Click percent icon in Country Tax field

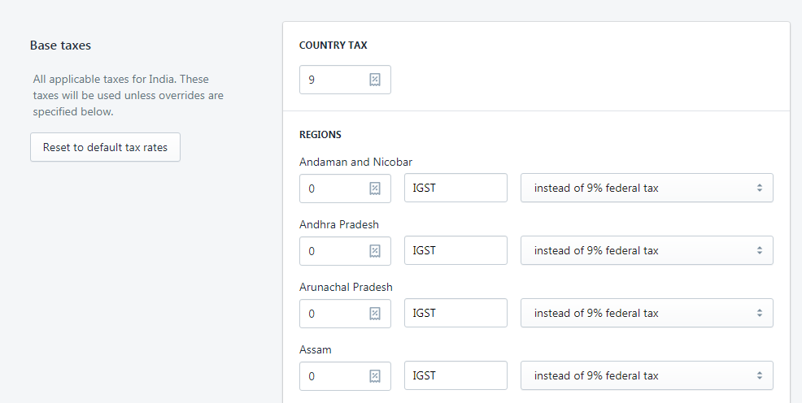(375, 80)
